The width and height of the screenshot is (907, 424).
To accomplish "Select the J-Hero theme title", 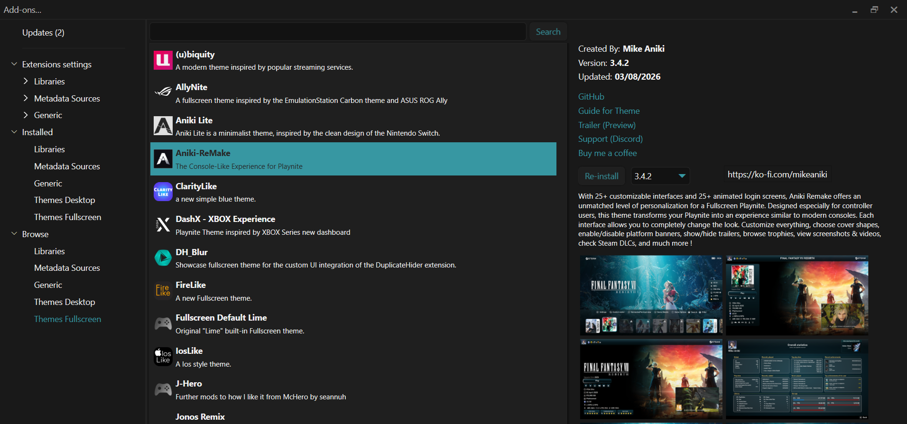I will coord(189,384).
